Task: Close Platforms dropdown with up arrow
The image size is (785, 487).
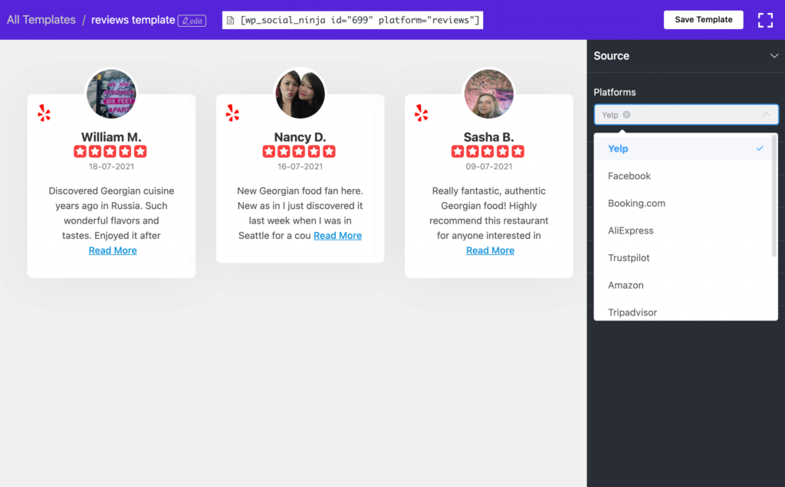Action: tap(766, 115)
